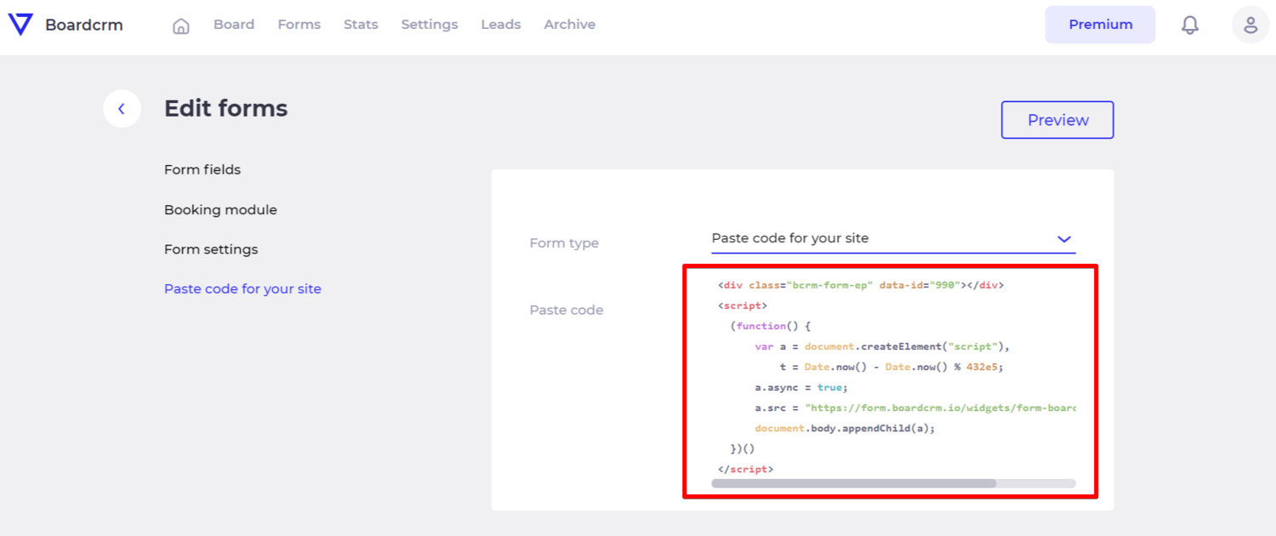Open the Stats menu item
Viewport: 1276px width, 536px height.
click(361, 25)
